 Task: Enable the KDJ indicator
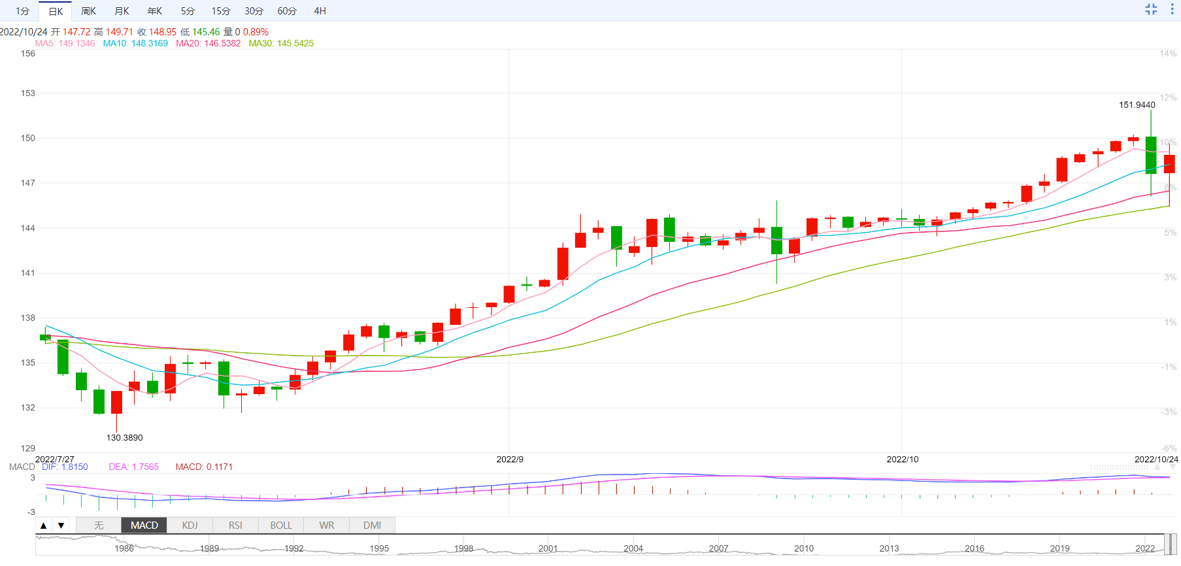tap(190, 525)
